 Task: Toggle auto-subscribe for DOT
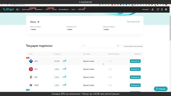(x=110, y=77)
